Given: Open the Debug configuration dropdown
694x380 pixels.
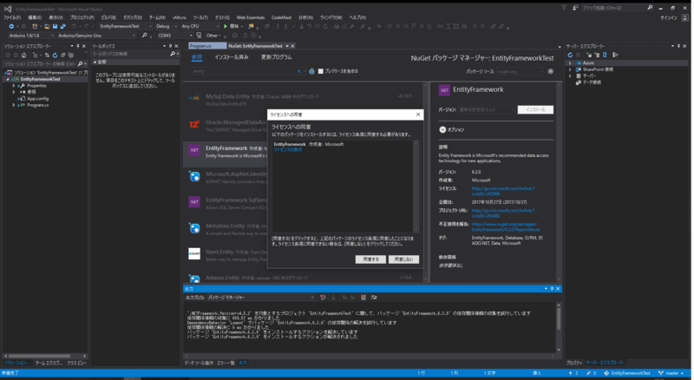Looking at the screenshot, I should tap(166, 26).
